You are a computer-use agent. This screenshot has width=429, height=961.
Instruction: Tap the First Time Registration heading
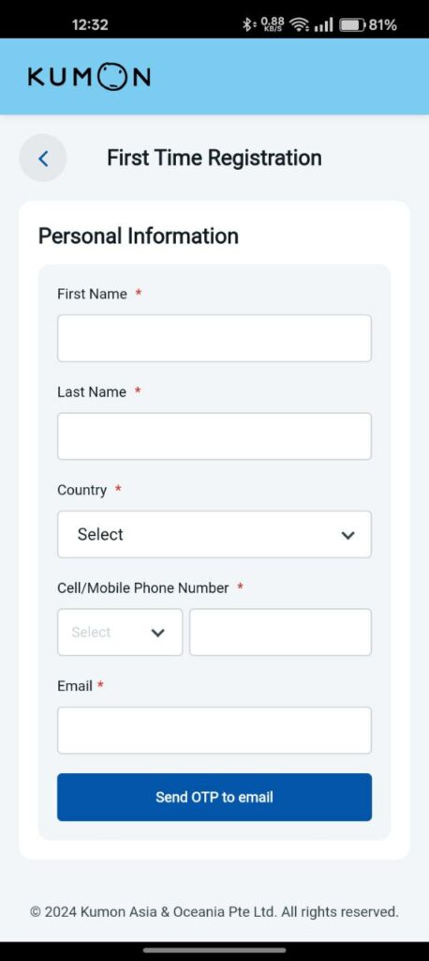(x=214, y=158)
